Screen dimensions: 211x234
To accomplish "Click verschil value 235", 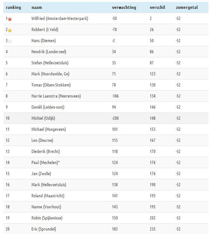I will [153, 229].
